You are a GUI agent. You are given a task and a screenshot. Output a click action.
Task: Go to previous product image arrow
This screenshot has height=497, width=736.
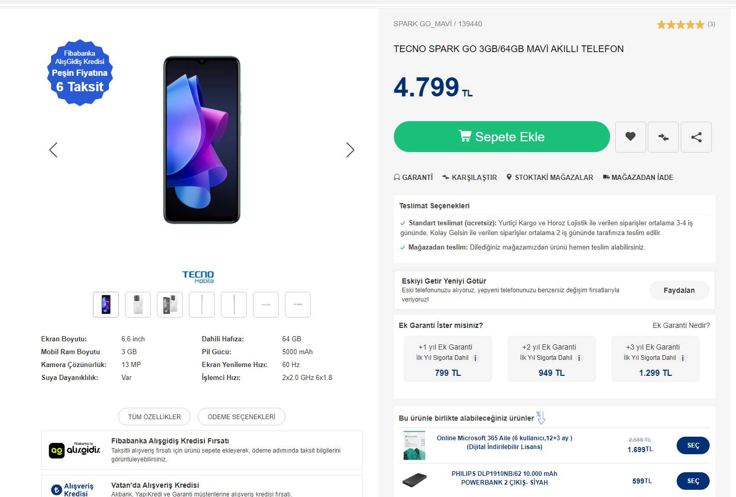point(53,150)
